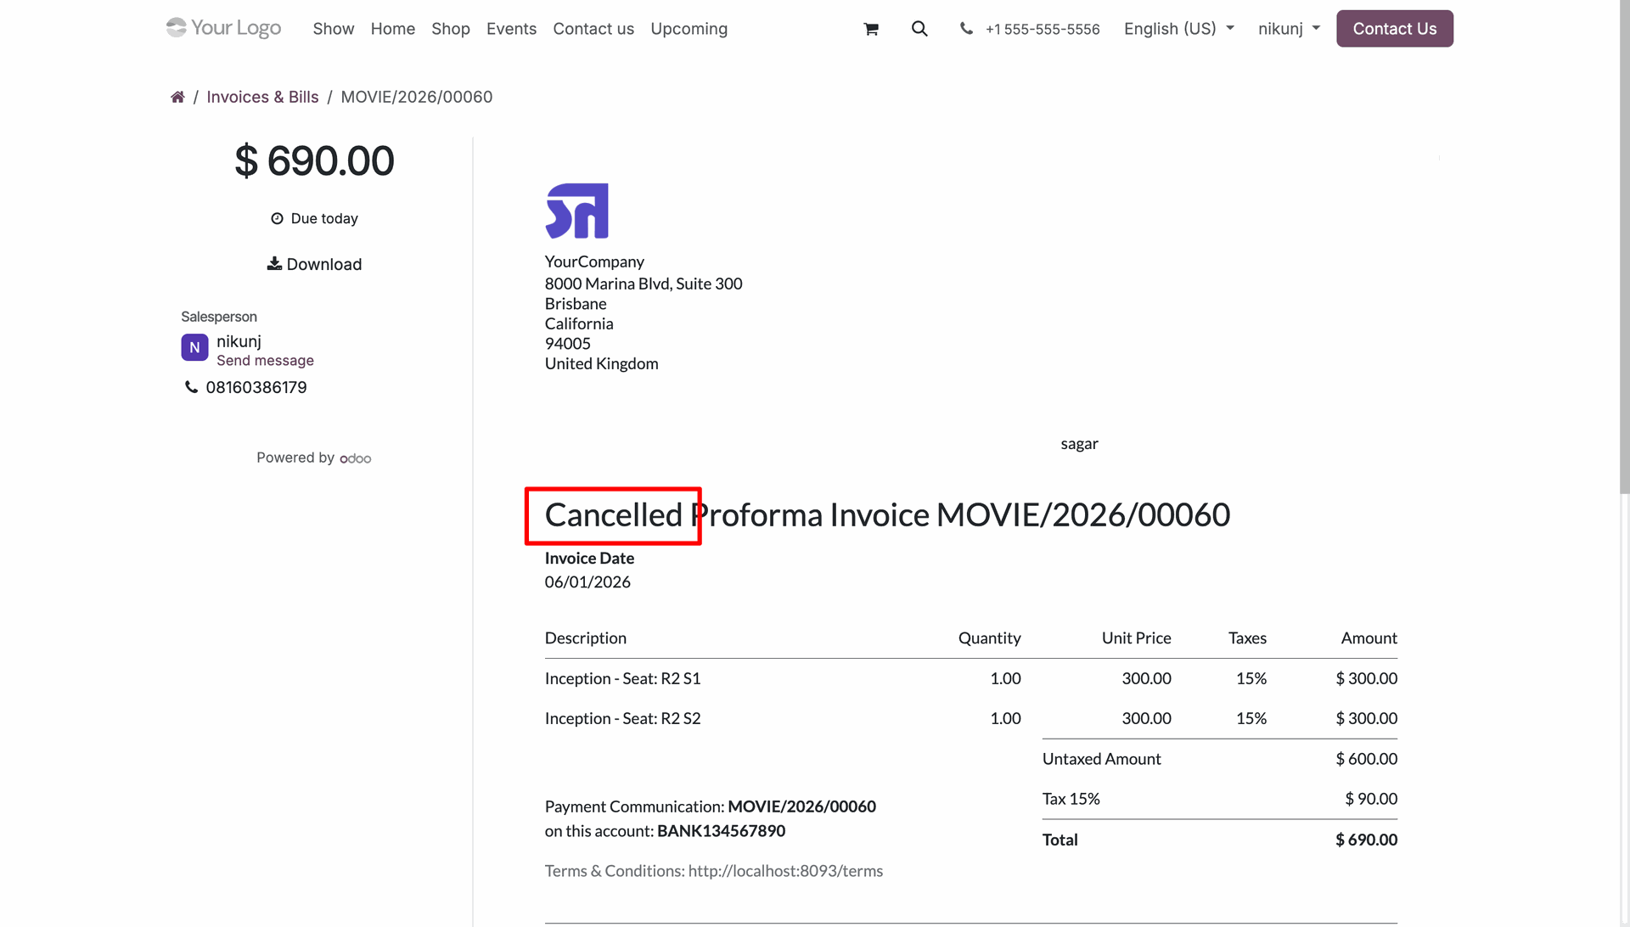Click the page vertical scrollbar

(1624, 246)
